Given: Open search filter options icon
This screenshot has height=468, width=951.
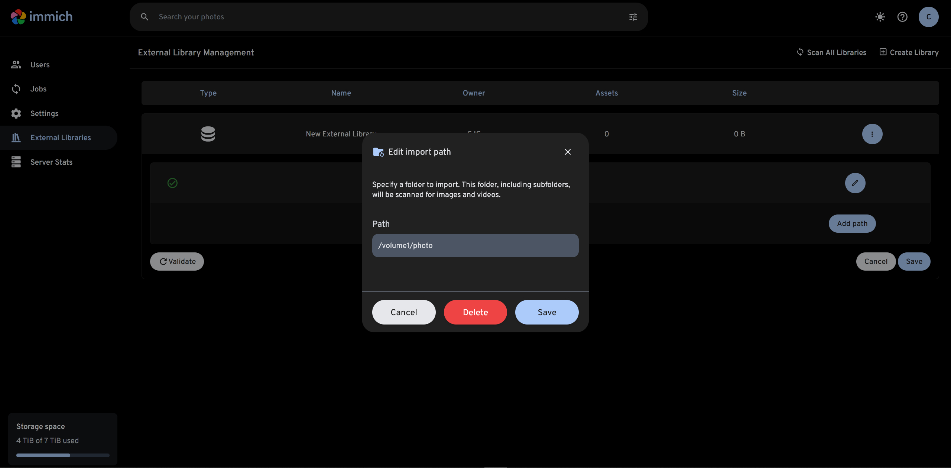Looking at the screenshot, I should click(633, 17).
